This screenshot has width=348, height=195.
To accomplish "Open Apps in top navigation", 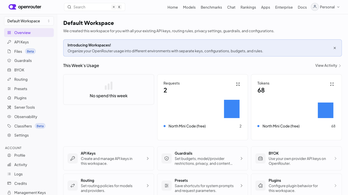I will (x=265, y=7).
